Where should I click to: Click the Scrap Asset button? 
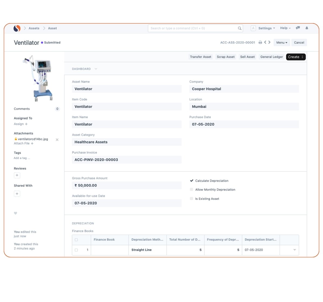(226, 57)
